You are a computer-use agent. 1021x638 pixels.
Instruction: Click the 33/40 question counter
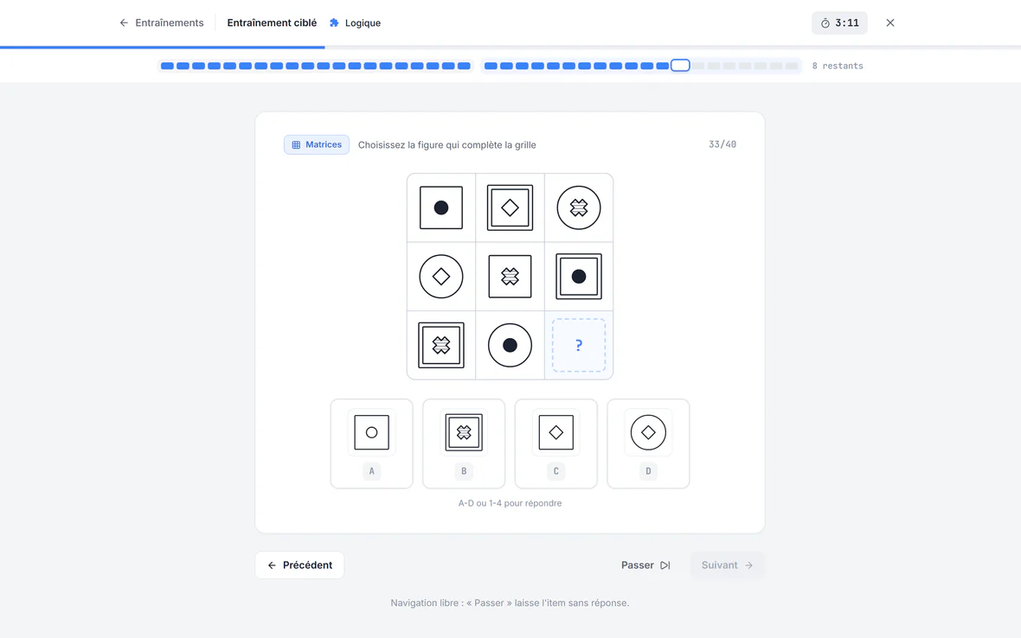click(x=722, y=144)
